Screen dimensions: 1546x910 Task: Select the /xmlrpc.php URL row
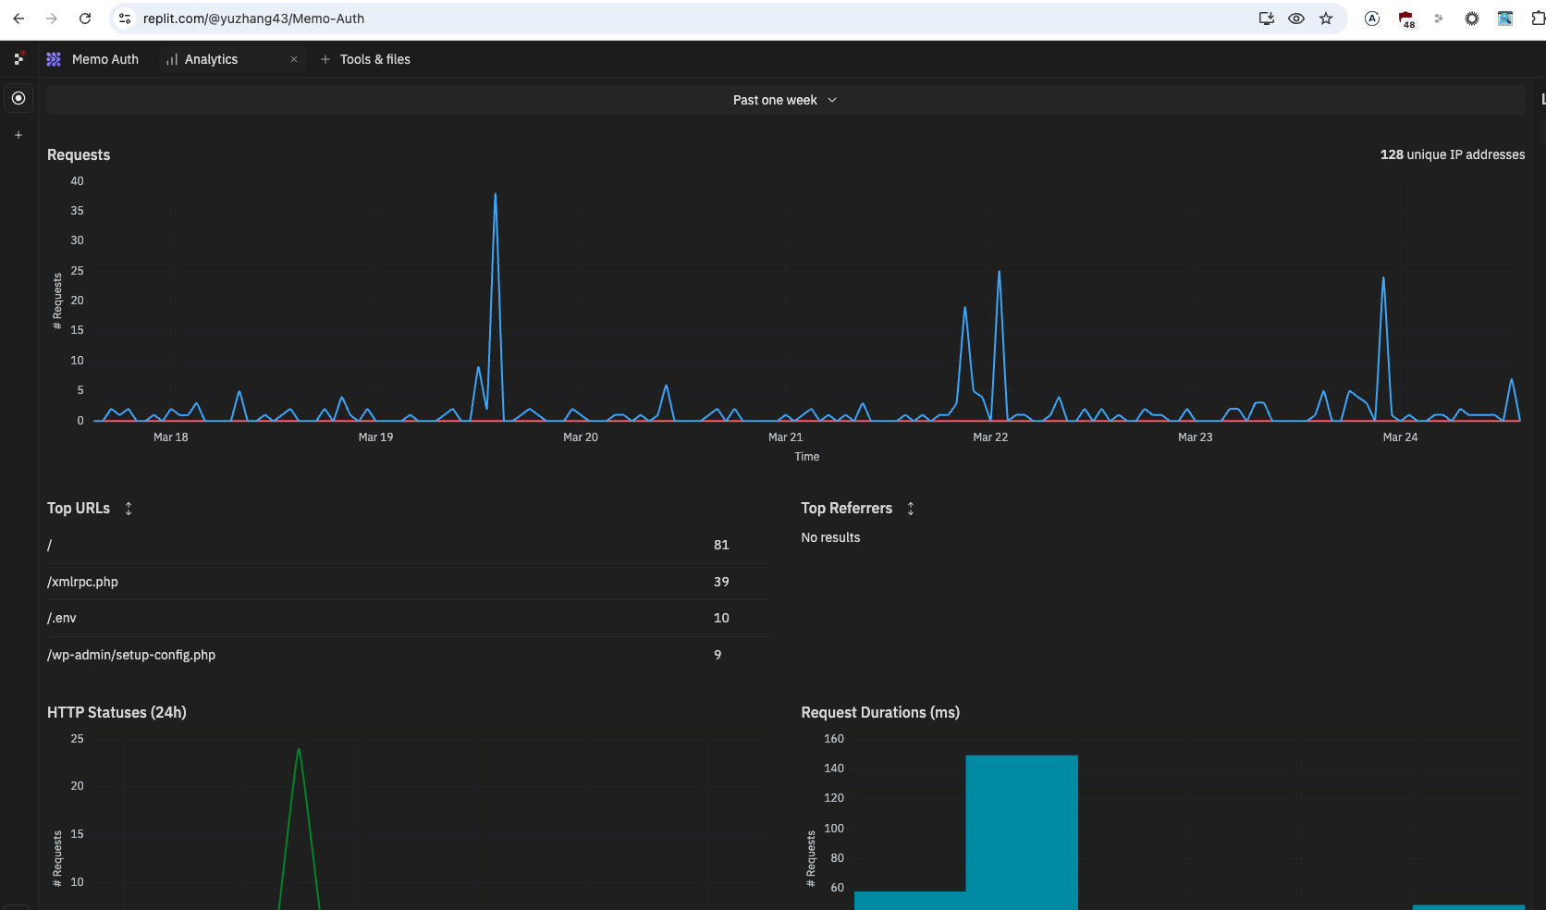click(x=409, y=582)
